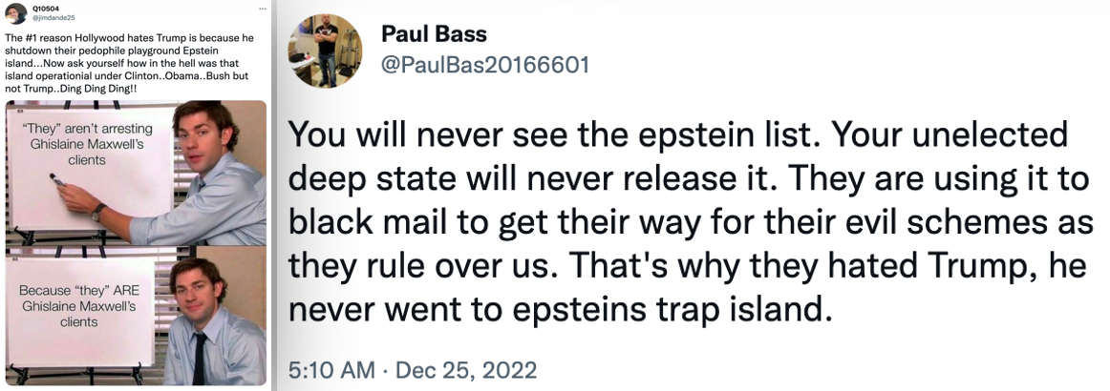Click the black tie in the bottom meme panel
The height and width of the screenshot is (391, 1110).
pos(199,359)
